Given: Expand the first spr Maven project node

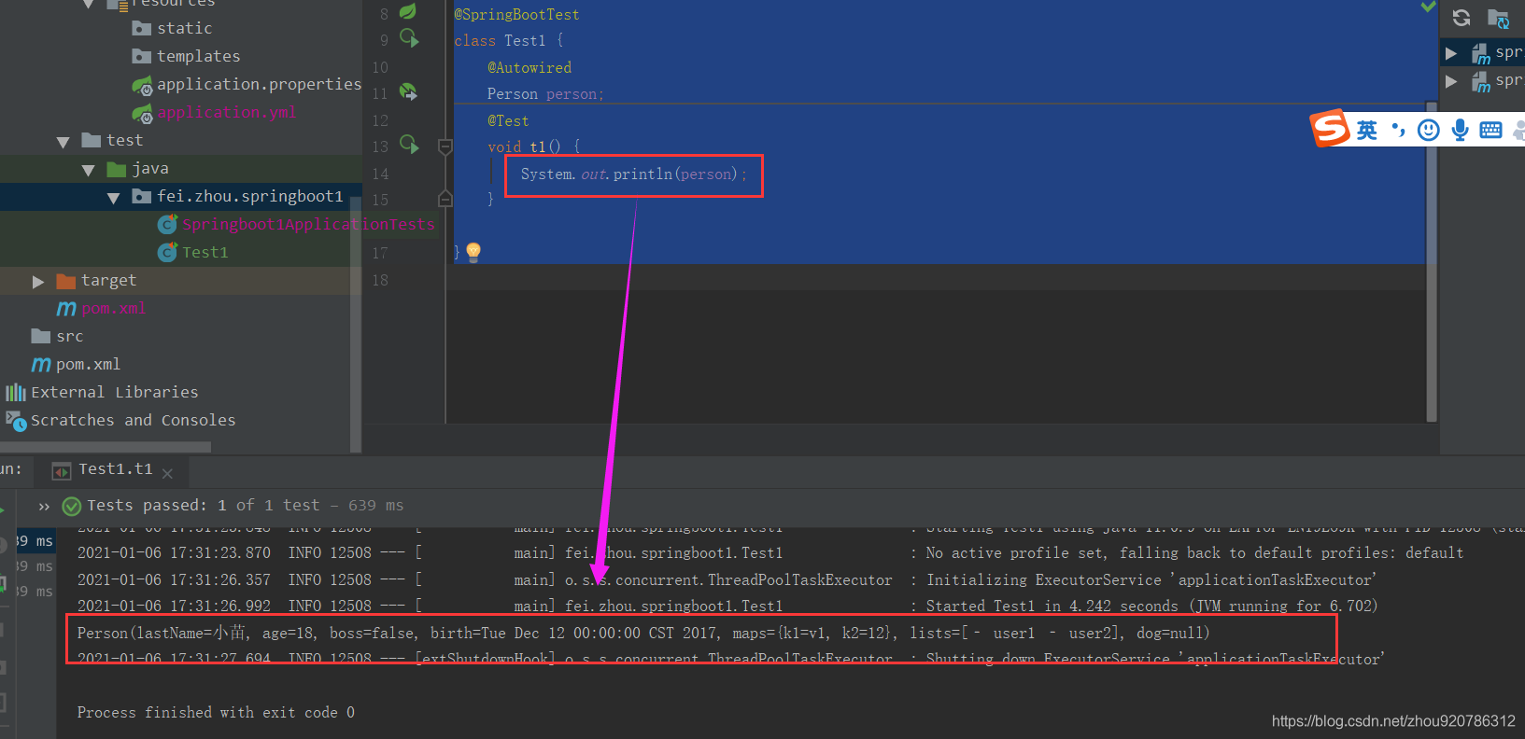Looking at the screenshot, I should click(1450, 53).
